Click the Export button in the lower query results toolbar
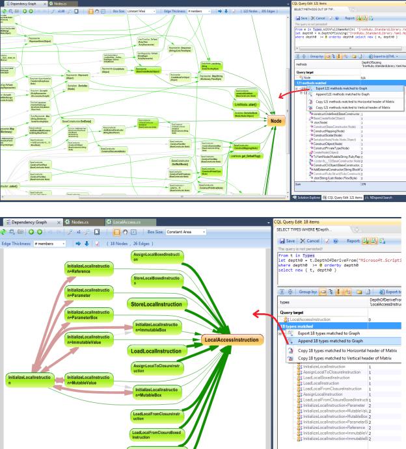The width and height of the screenshot is (406, 449). tap(390, 292)
